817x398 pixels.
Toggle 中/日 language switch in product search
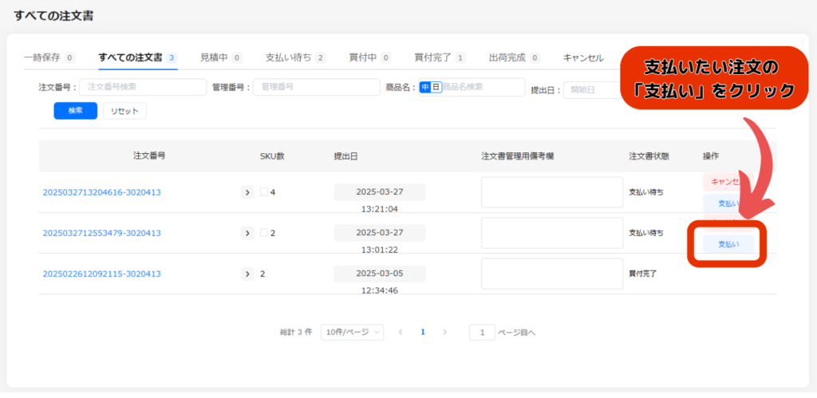[431, 87]
